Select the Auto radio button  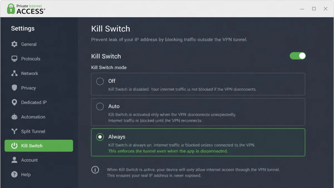coord(100,106)
